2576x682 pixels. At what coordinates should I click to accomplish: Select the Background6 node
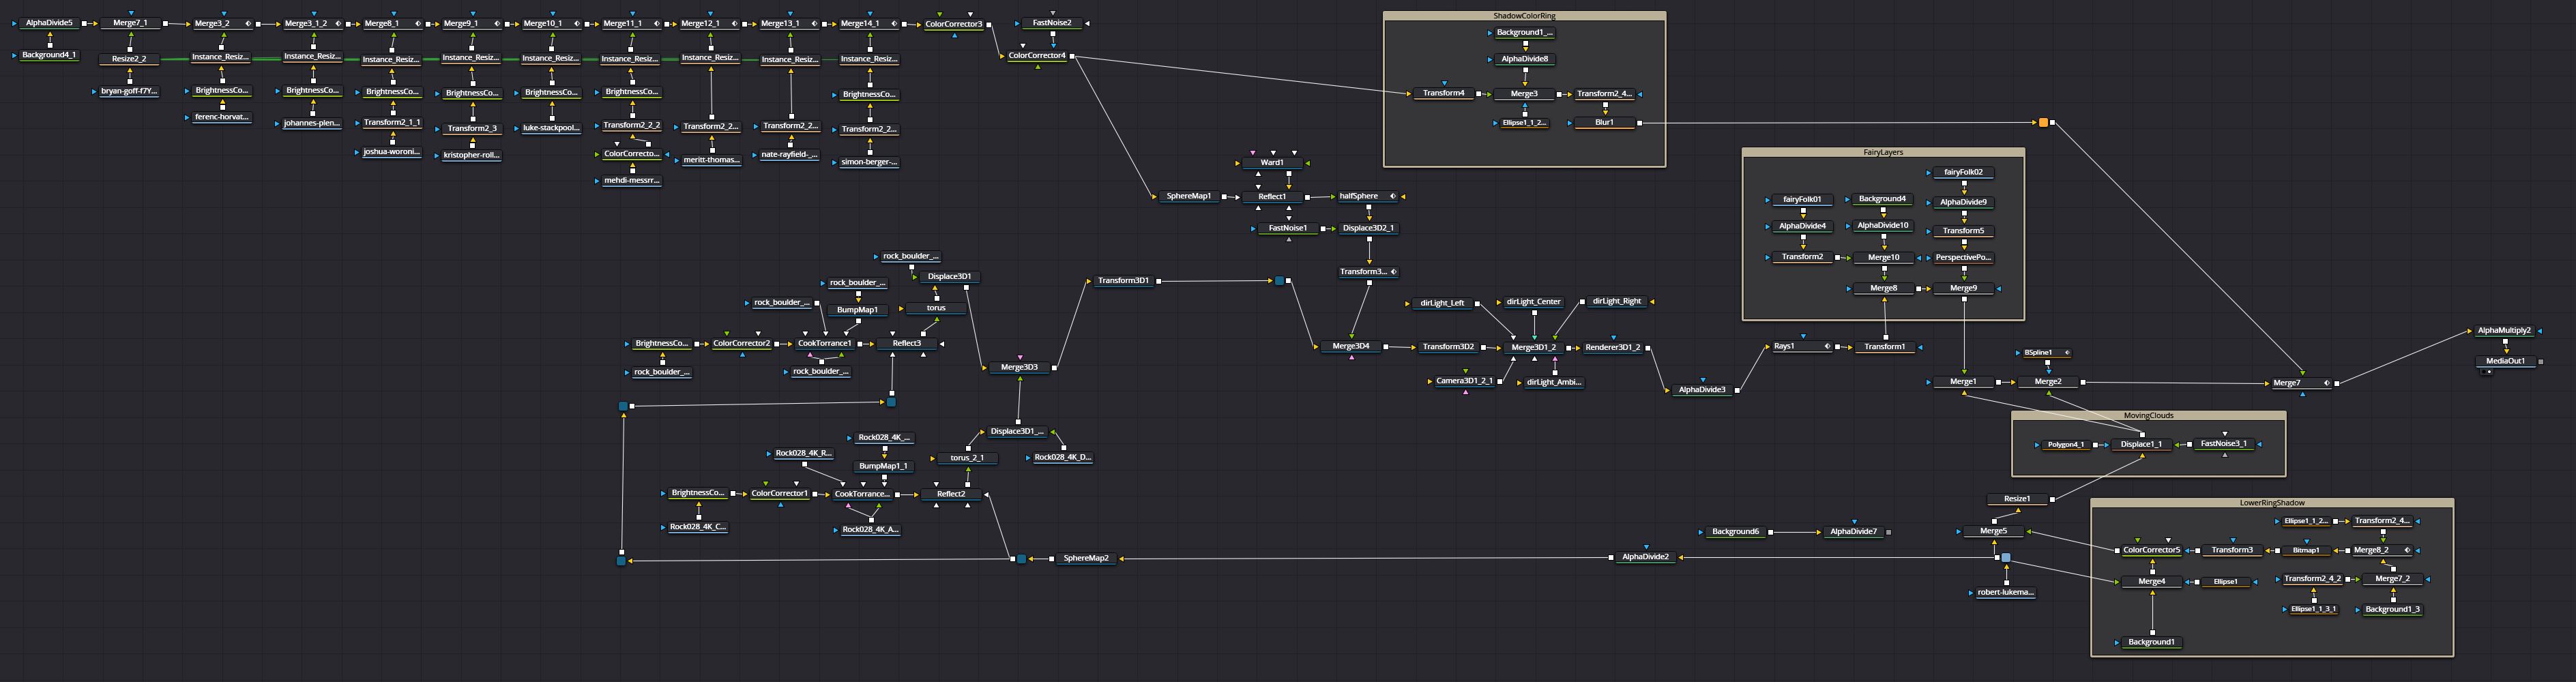click(x=1735, y=532)
